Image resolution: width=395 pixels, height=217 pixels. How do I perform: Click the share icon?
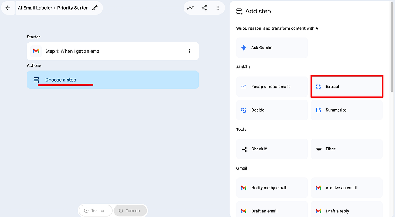click(x=204, y=8)
